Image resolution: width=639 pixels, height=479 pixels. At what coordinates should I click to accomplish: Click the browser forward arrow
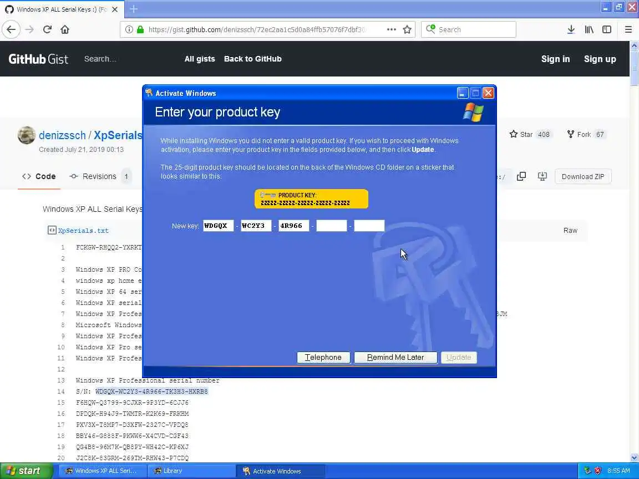[x=29, y=29]
